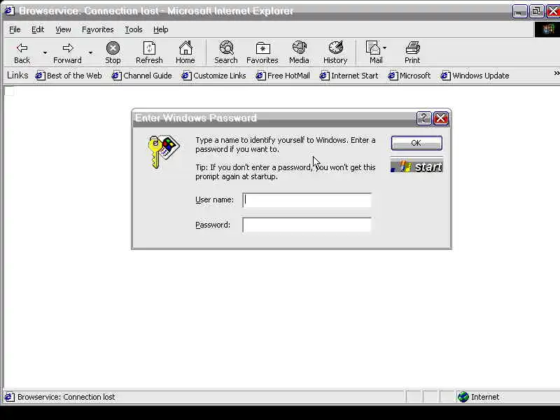Image resolution: width=560 pixels, height=420 pixels.
Task: Open the File menu
Action: pos(15,29)
